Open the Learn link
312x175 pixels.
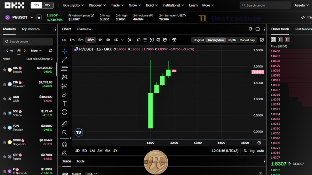click(193, 5)
